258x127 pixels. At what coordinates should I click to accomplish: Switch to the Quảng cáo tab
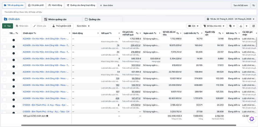[x=103, y=19]
